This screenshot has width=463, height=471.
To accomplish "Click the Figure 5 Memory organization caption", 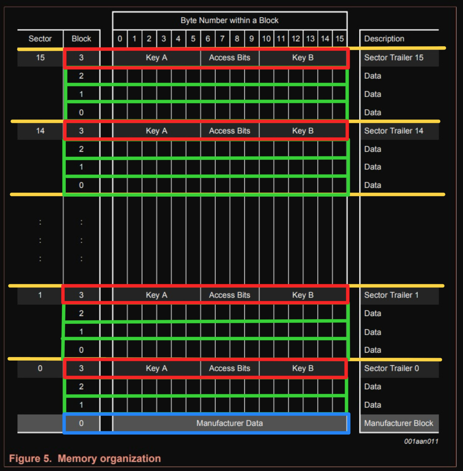I will (x=85, y=458).
